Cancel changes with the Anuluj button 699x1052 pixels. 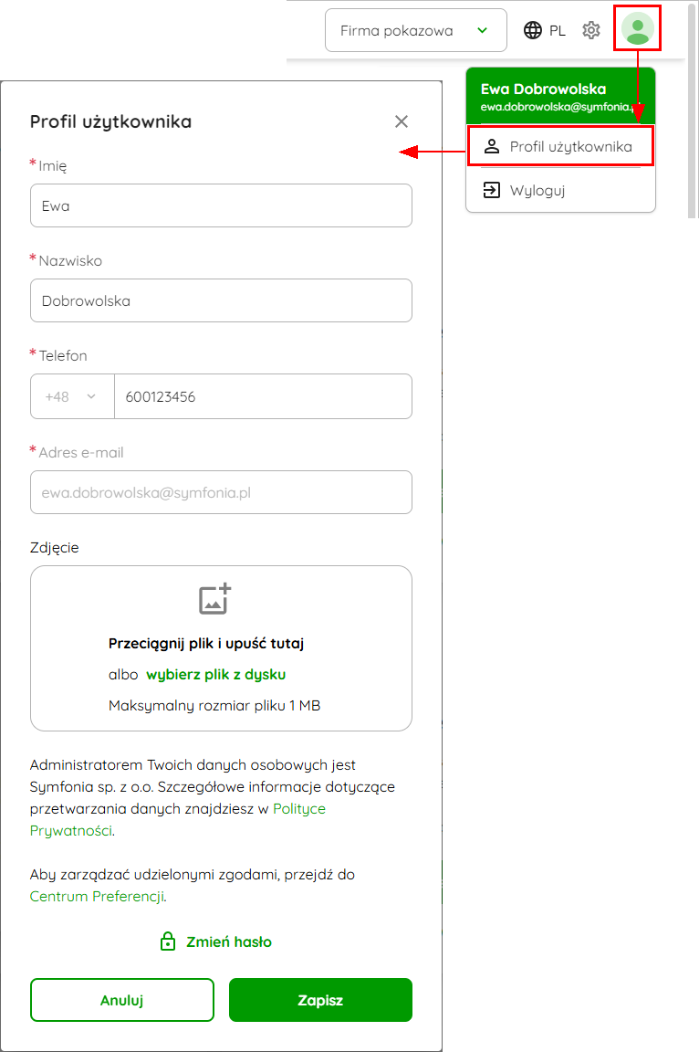(122, 1000)
